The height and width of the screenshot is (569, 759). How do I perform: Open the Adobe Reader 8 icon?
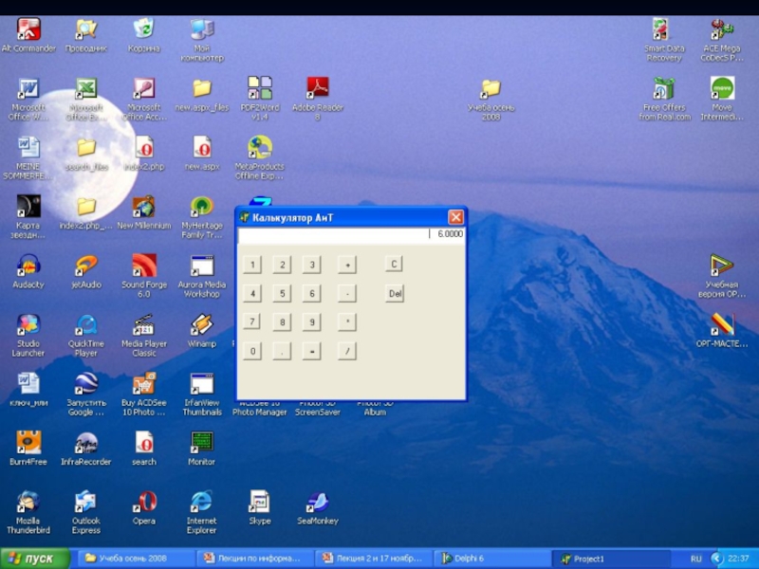pyautogui.click(x=317, y=90)
